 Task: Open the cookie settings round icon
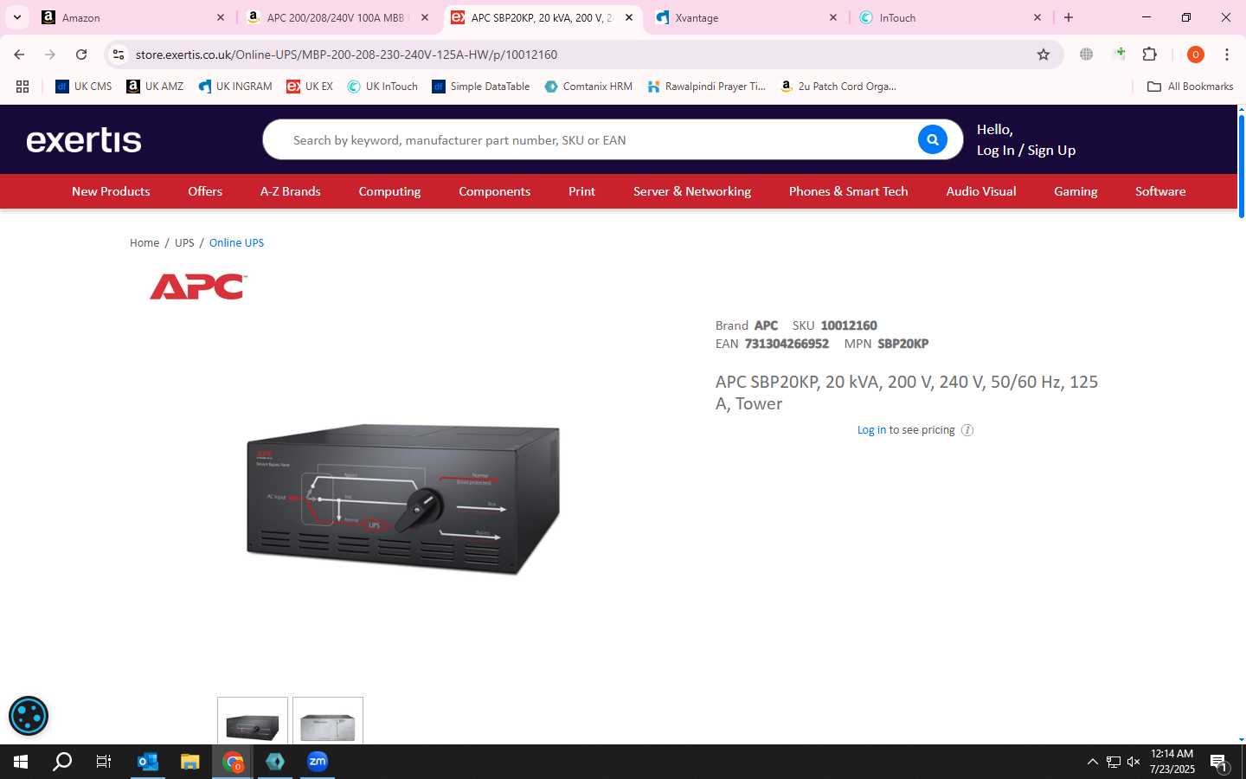tap(29, 716)
